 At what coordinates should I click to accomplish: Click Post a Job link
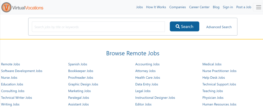point(244,7)
